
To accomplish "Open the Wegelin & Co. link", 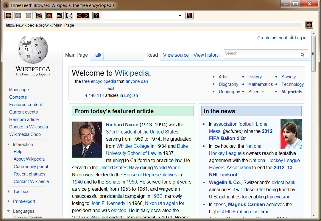I will pos(225,182).
